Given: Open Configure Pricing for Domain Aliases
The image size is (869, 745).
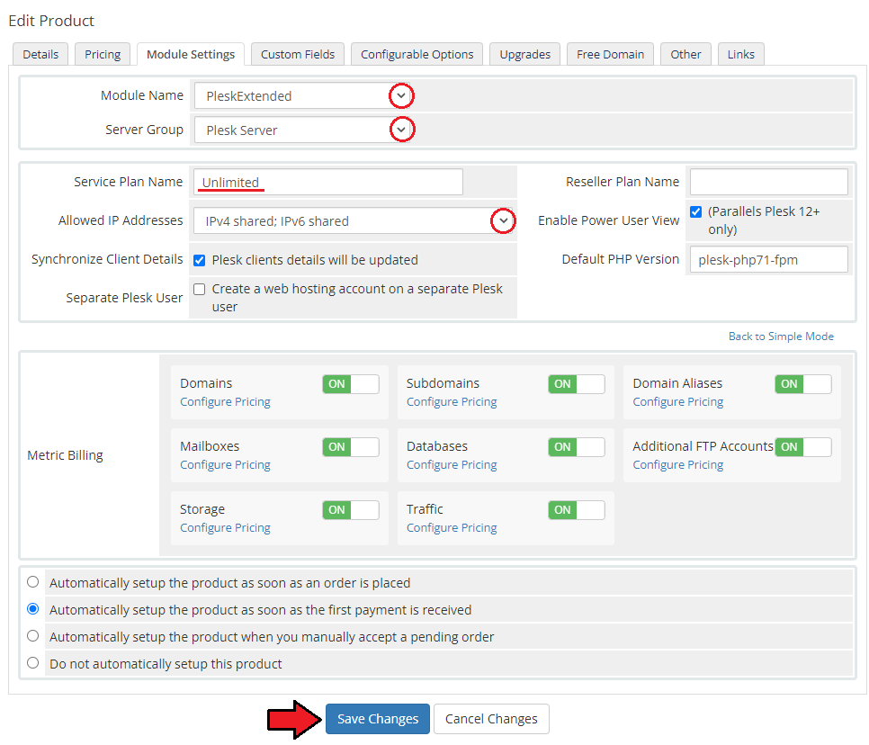Looking at the screenshot, I should [677, 402].
